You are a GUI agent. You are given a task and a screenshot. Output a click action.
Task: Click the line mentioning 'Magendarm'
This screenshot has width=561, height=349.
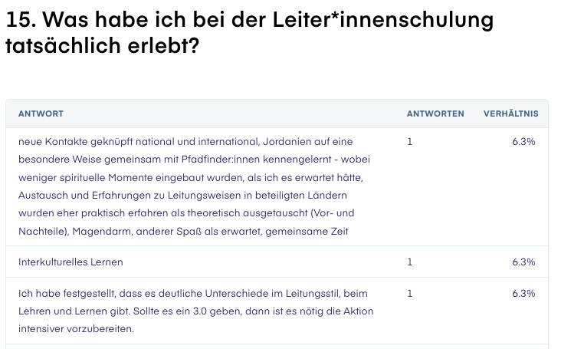[183, 231]
